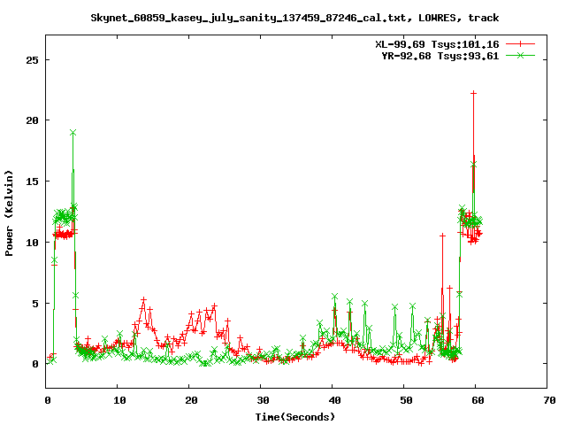Click the x-axis tick label 10

[119, 400]
